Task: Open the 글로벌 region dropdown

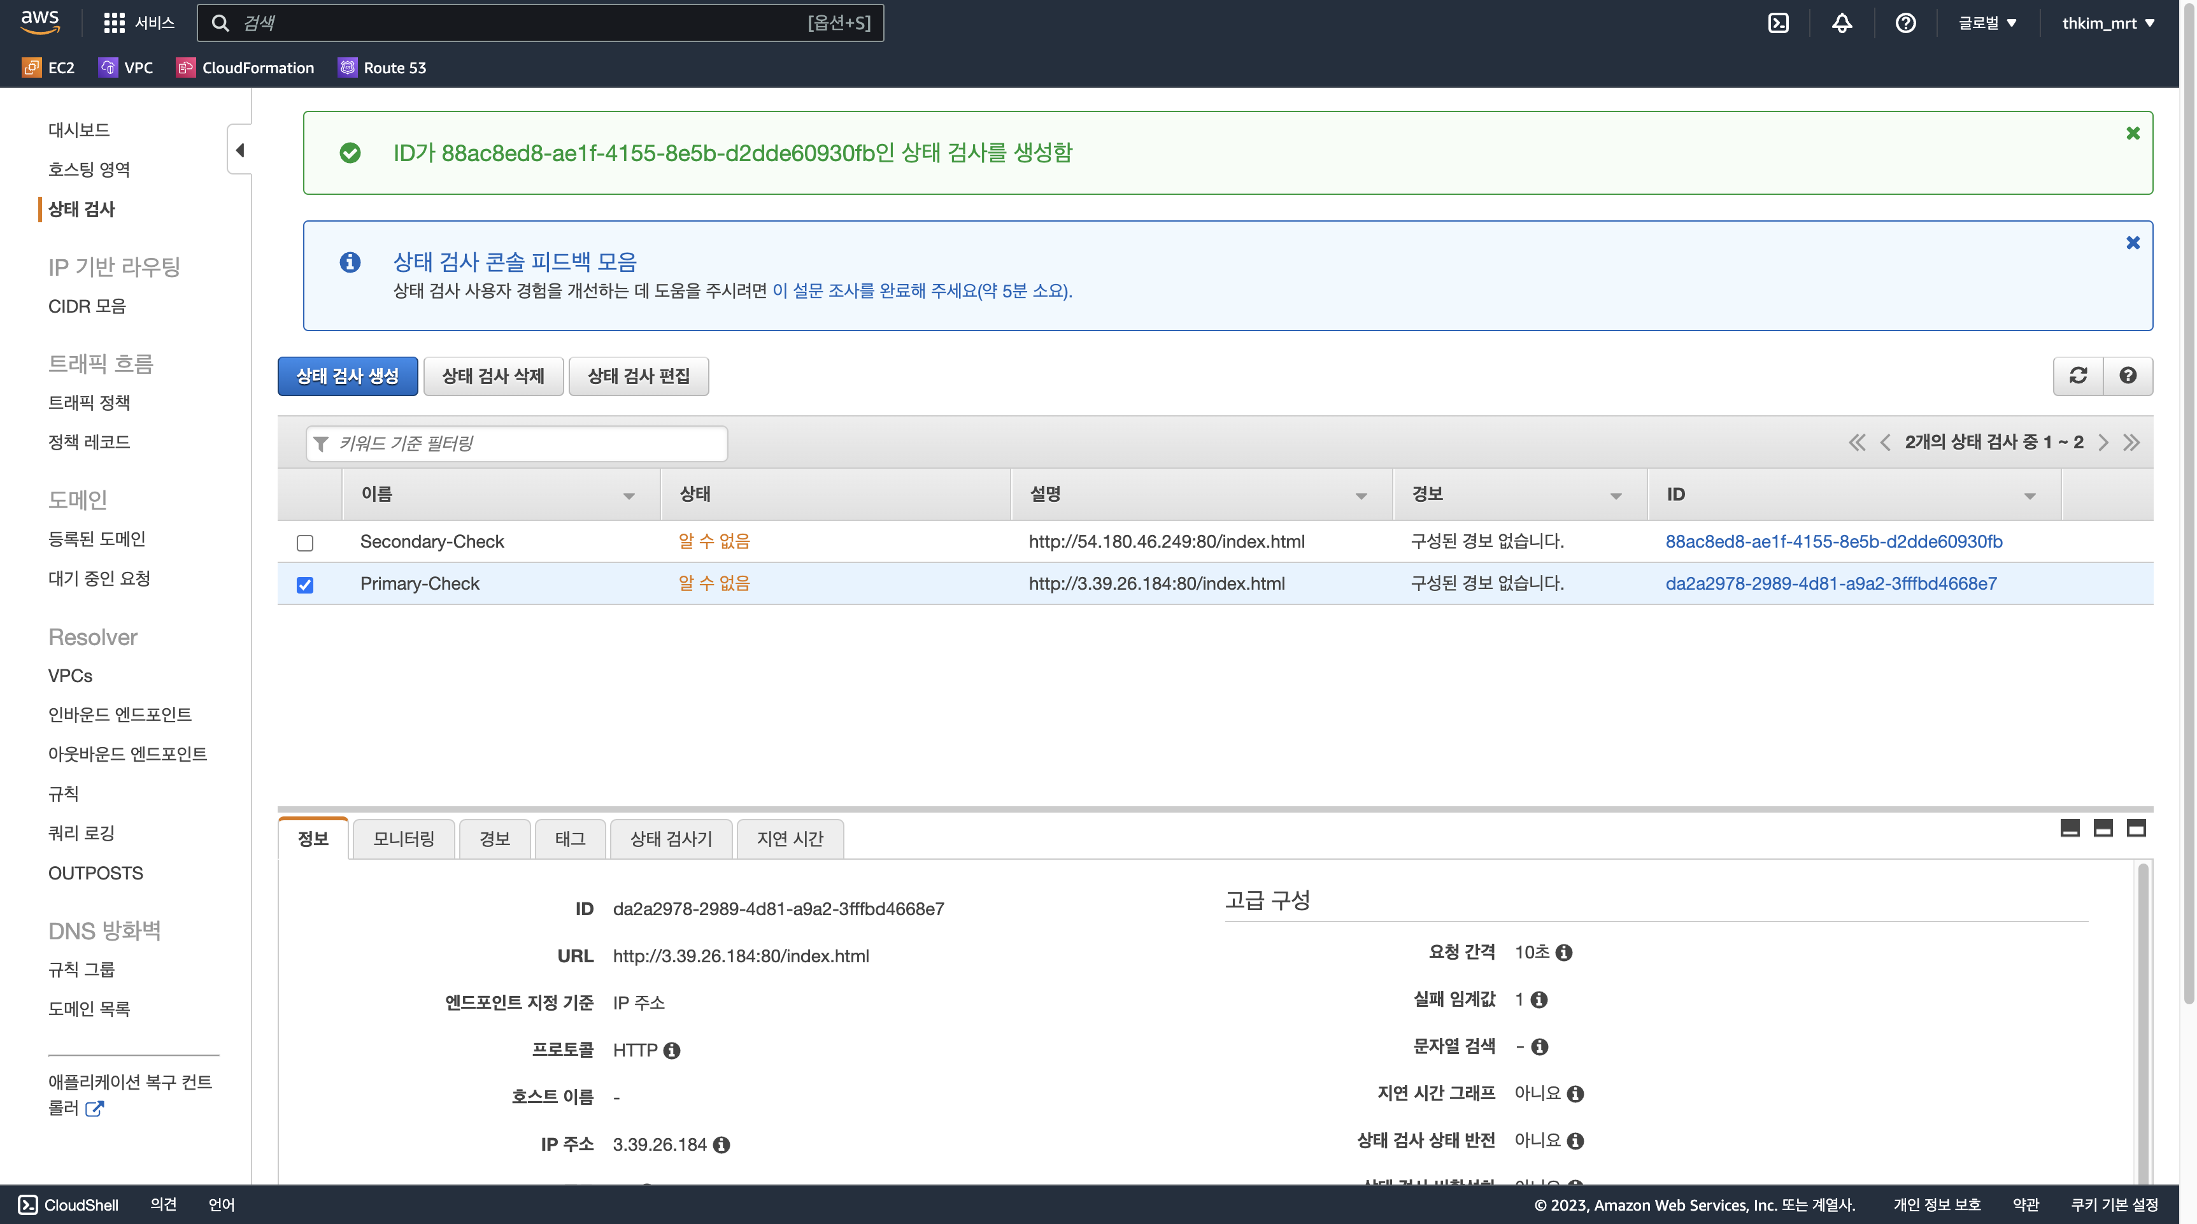Action: 1987,23
